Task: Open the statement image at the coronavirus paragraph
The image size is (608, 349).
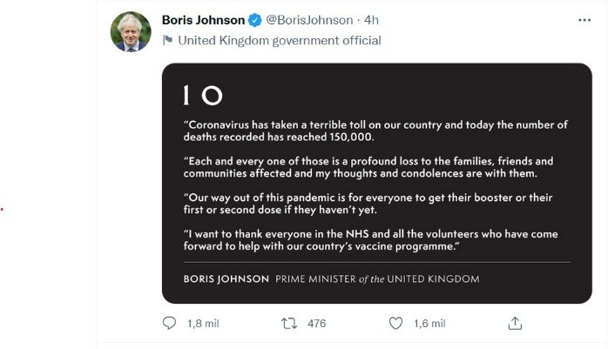Action: pyautogui.click(x=375, y=131)
